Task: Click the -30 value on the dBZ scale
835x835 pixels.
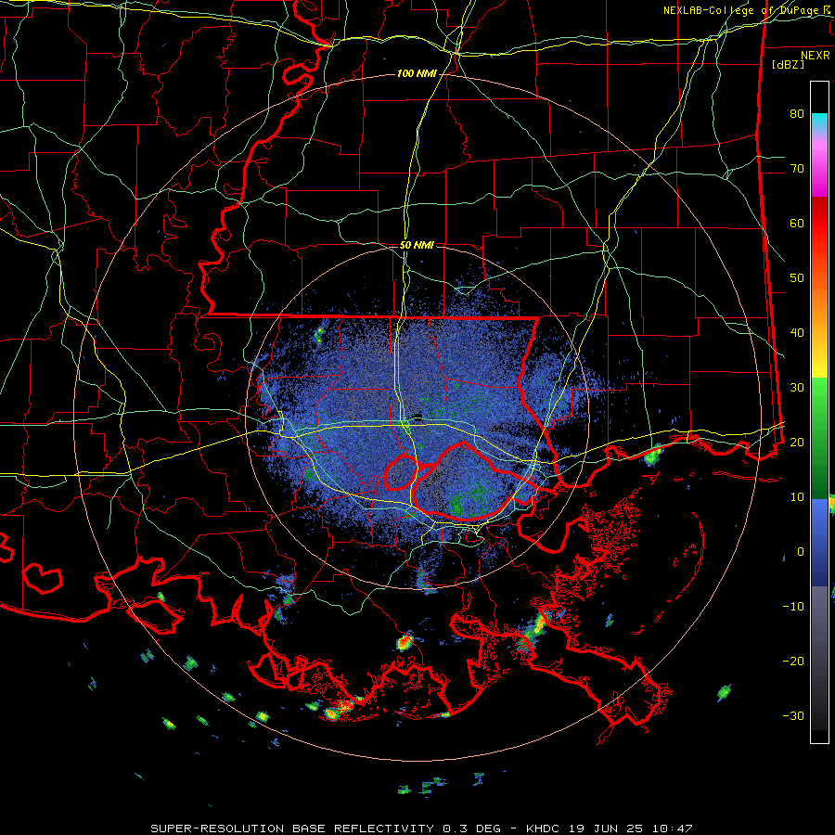Action: click(793, 715)
